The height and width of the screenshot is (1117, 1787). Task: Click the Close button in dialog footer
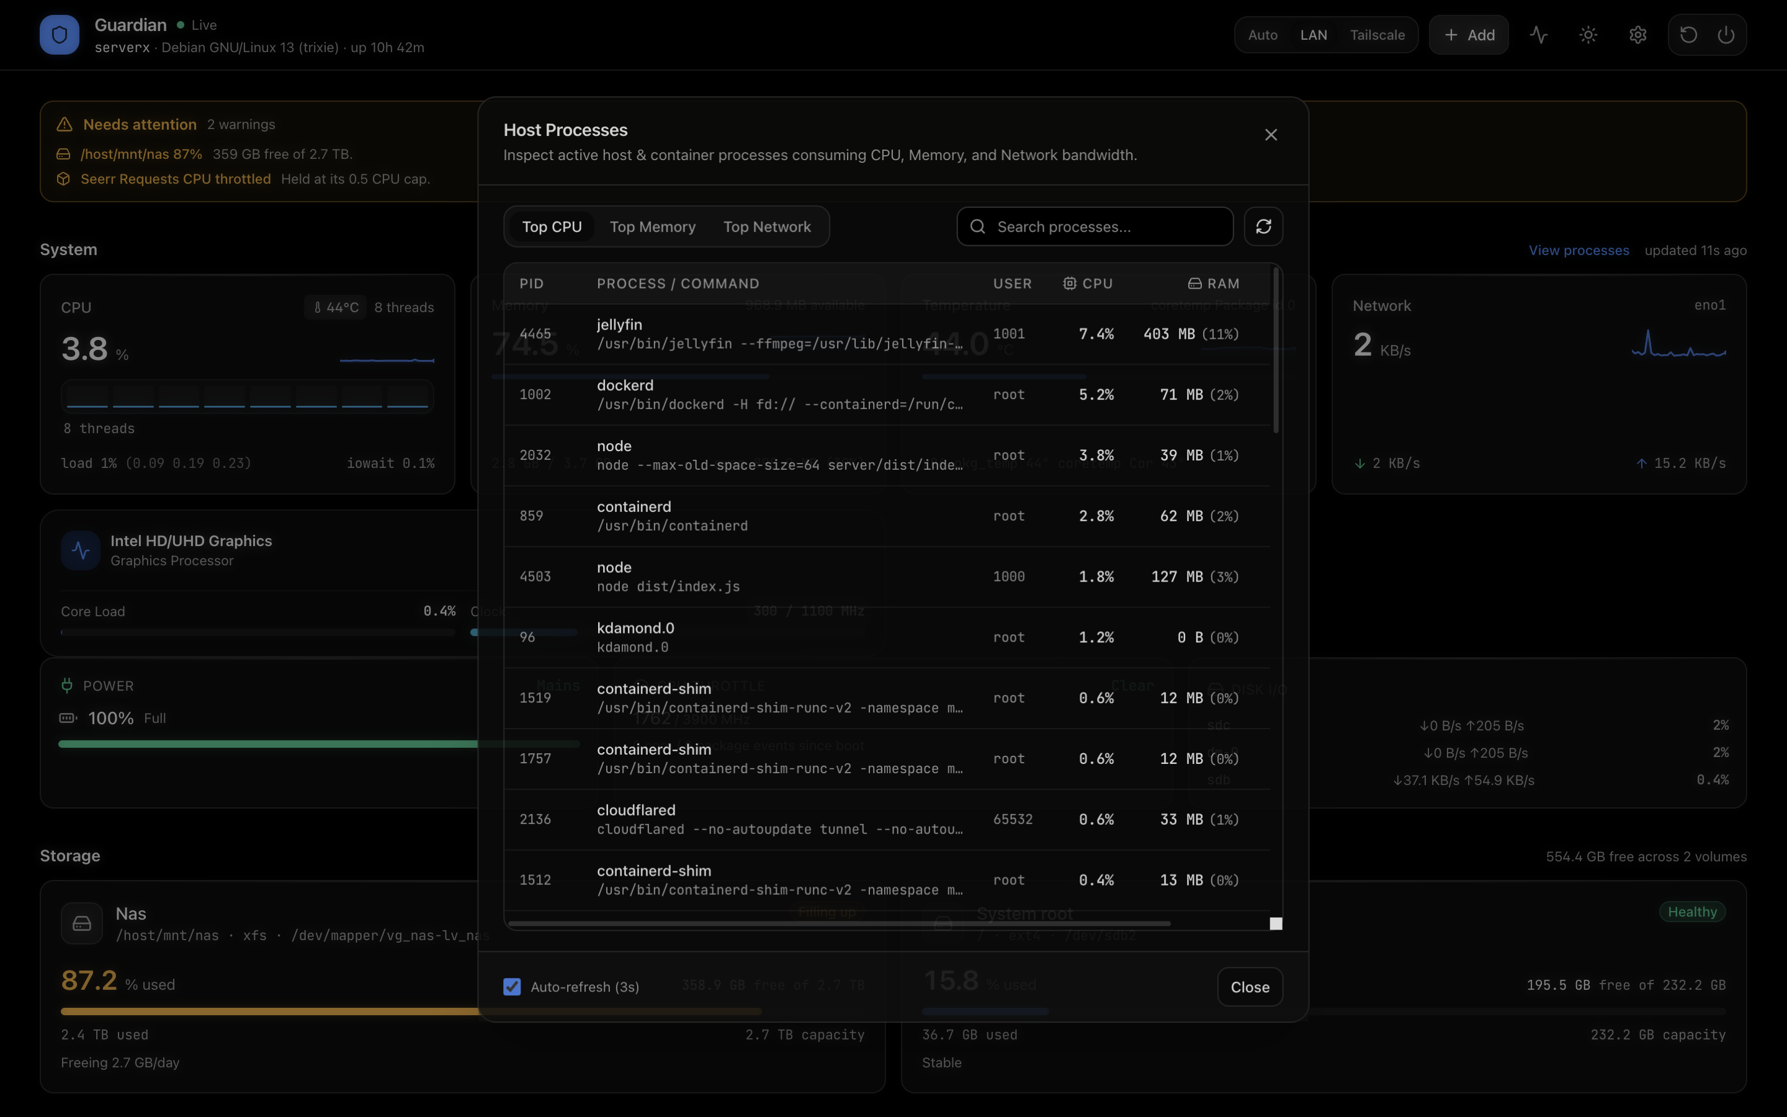(x=1250, y=986)
